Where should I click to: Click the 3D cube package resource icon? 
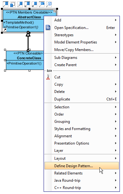49,4
